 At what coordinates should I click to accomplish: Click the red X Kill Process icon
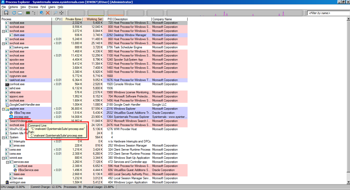pyautogui.click(x=48, y=13)
